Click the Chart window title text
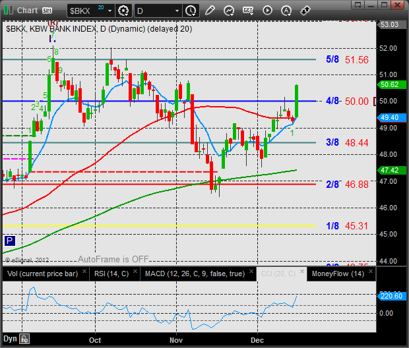Viewport: 409px width, 348px height. click(28, 11)
